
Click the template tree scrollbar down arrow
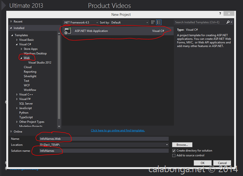point(59,126)
